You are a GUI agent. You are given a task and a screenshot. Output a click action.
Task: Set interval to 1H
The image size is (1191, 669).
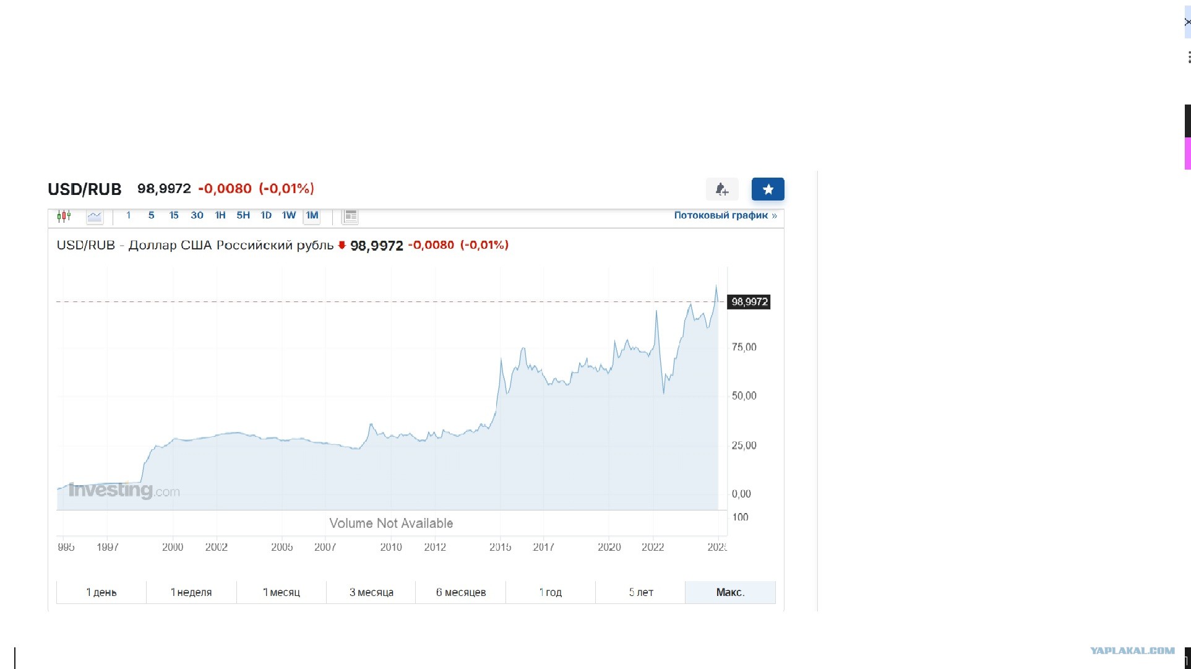(220, 215)
